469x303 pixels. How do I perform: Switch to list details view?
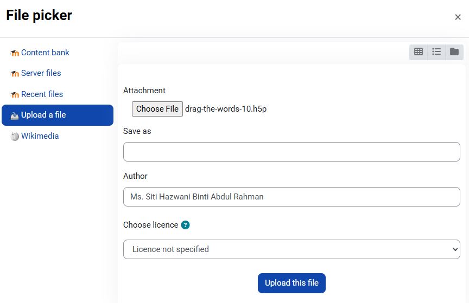(436, 51)
